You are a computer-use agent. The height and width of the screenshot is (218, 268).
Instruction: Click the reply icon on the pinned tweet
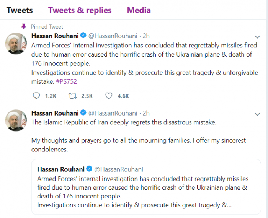[x=36, y=96]
